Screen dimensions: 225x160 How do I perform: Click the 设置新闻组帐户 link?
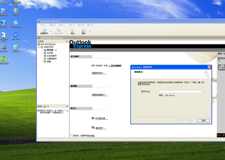click(x=100, y=95)
